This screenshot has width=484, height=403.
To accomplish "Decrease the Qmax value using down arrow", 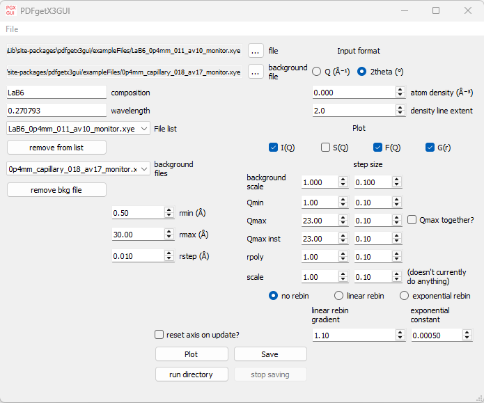I will 343,223.
